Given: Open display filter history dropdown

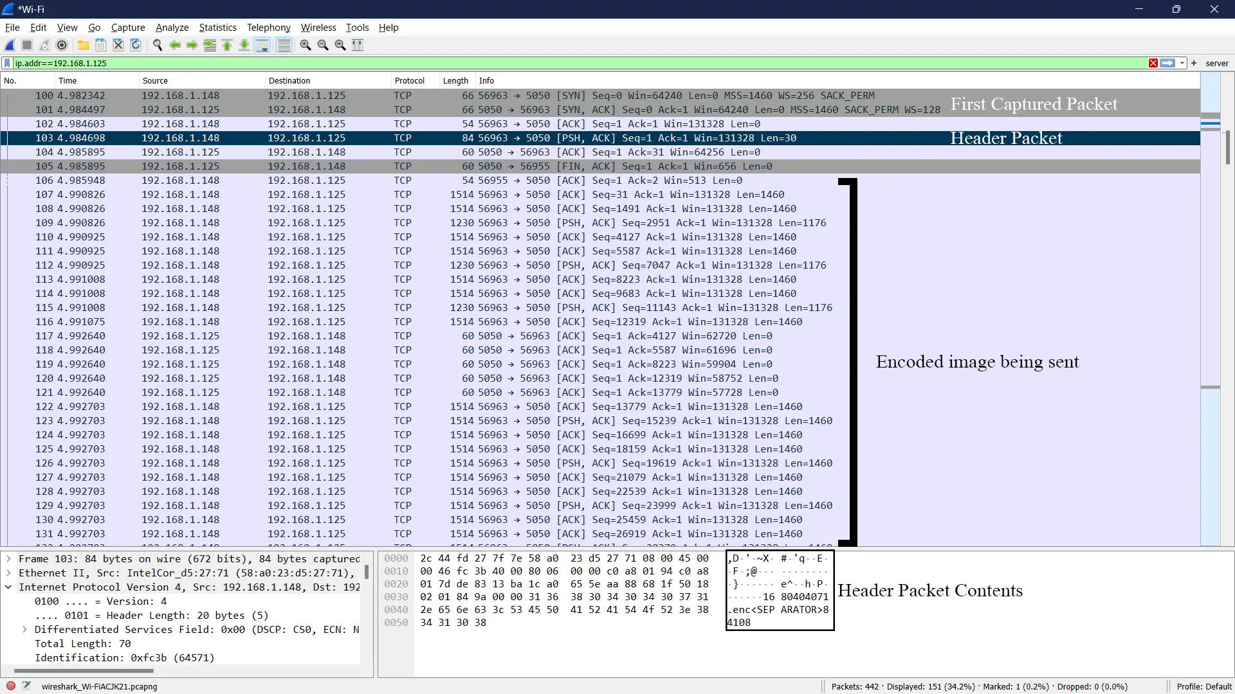Looking at the screenshot, I should point(1182,63).
